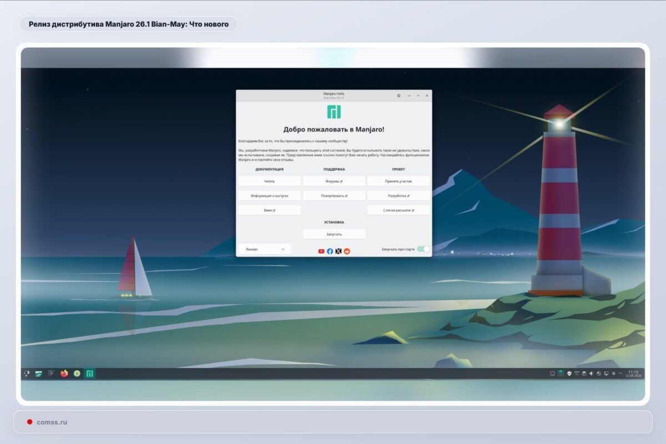Open the 'Форумы' support link
The height and width of the screenshot is (444, 666).
(x=334, y=181)
